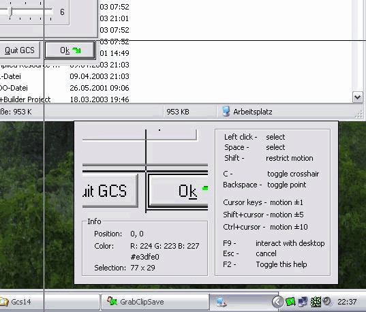This screenshot has width=366, height=312.
Task: Click the Quit GCS button
Action: [19, 50]
